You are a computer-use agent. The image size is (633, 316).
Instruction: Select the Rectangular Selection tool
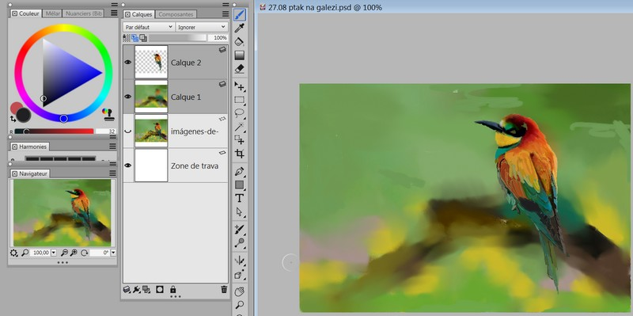click(240, 100)
